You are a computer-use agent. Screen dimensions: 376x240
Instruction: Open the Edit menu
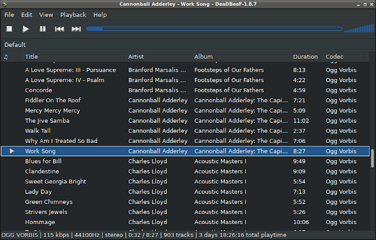pos(26,15)
